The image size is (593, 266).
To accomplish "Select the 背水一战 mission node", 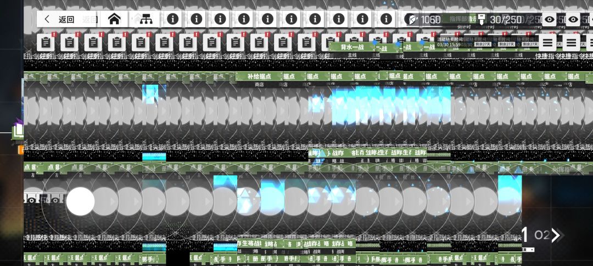I will 352,47.
